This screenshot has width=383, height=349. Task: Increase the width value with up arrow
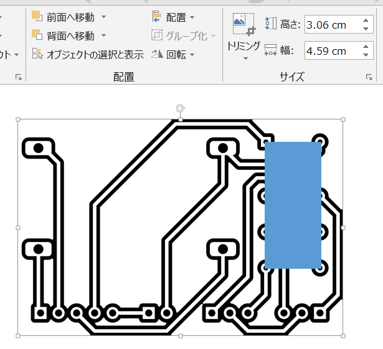pyautogui.click(x=366, y=47)
